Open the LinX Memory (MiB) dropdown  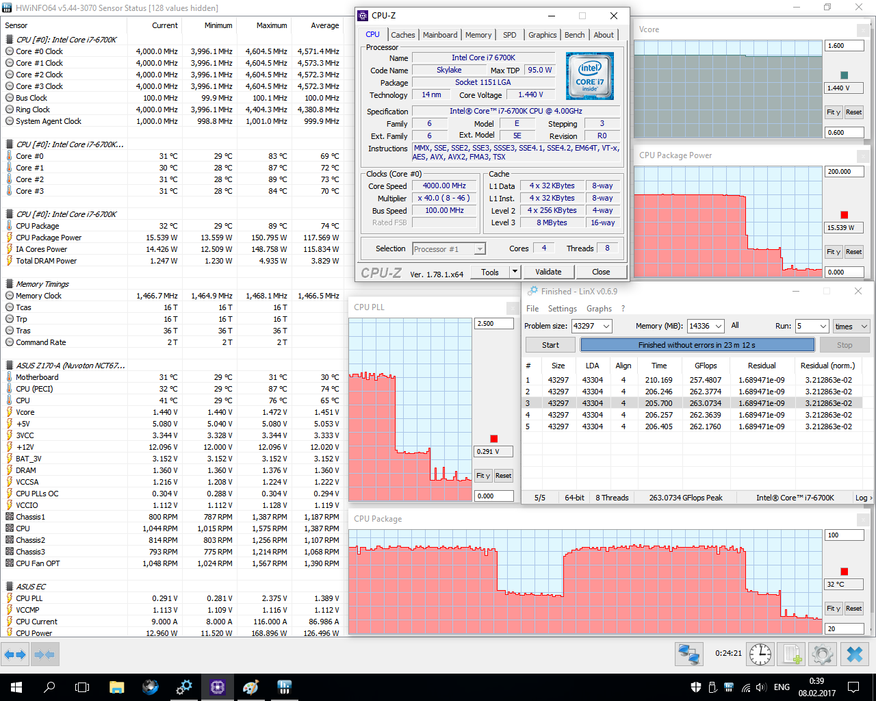pyautogui.click(x=719, y=326)
